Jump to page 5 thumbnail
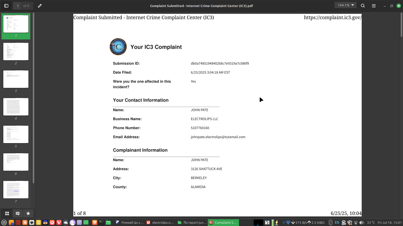The width and height of the screenshot is (403, 226). pyautogui.click(x=16, y=134)
